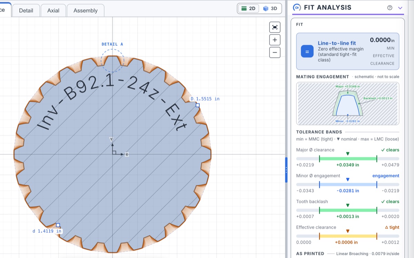Click the Fit Analysis header logo icon
The width and height of the screenshot is (414, 258).
click(x=296, y=8)
